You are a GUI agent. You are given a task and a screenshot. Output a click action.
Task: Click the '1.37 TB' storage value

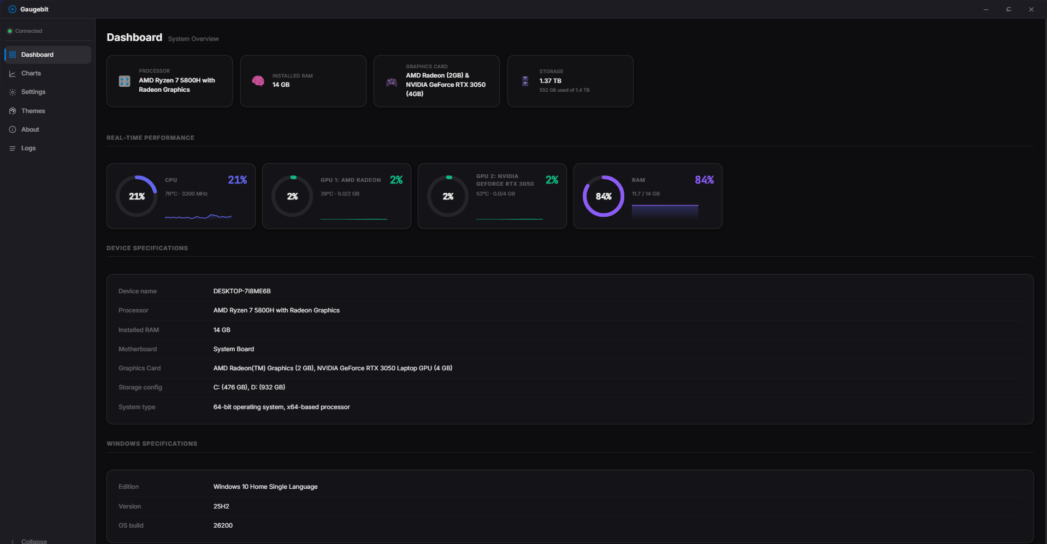point(550,81)
